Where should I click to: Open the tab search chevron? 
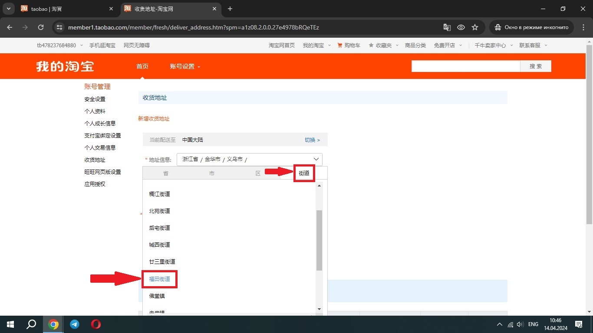coord(8,9)
